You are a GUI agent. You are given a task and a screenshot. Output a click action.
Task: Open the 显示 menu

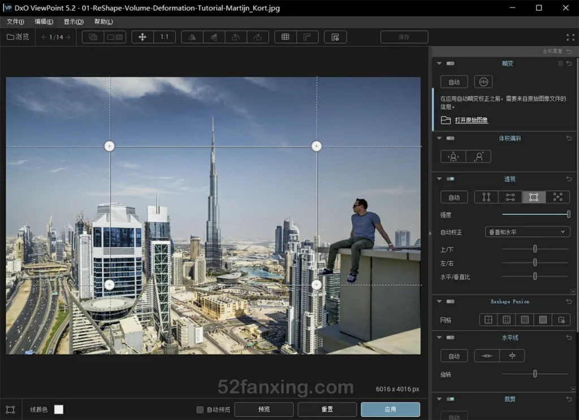(72, 21)
